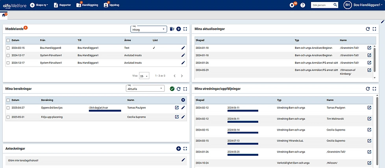
Task: Click the Sök person search field
Action: [322, 5]
